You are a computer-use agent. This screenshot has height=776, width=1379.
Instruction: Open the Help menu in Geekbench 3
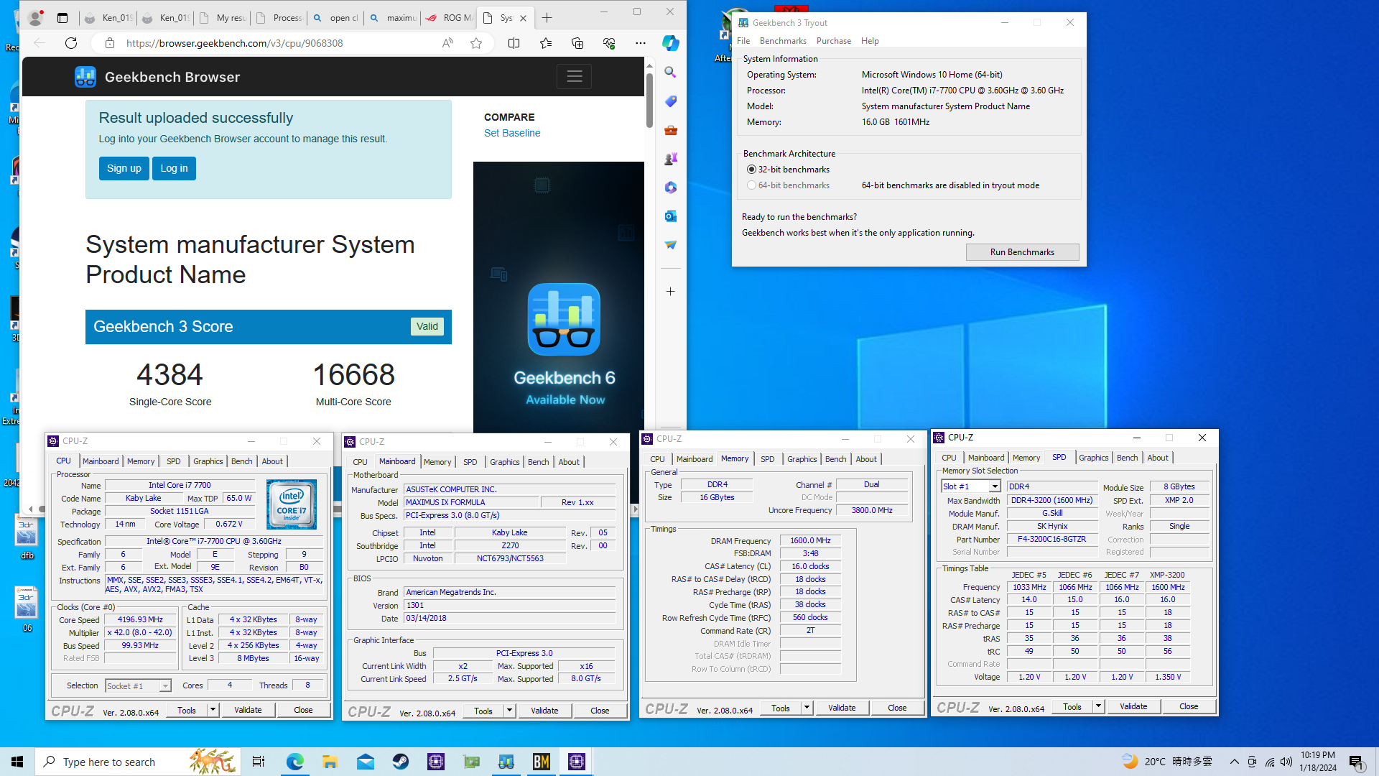[870, 41]
